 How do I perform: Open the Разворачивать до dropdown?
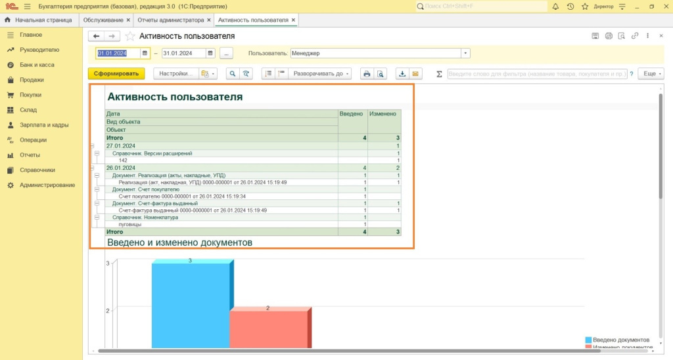coord(320,74)
